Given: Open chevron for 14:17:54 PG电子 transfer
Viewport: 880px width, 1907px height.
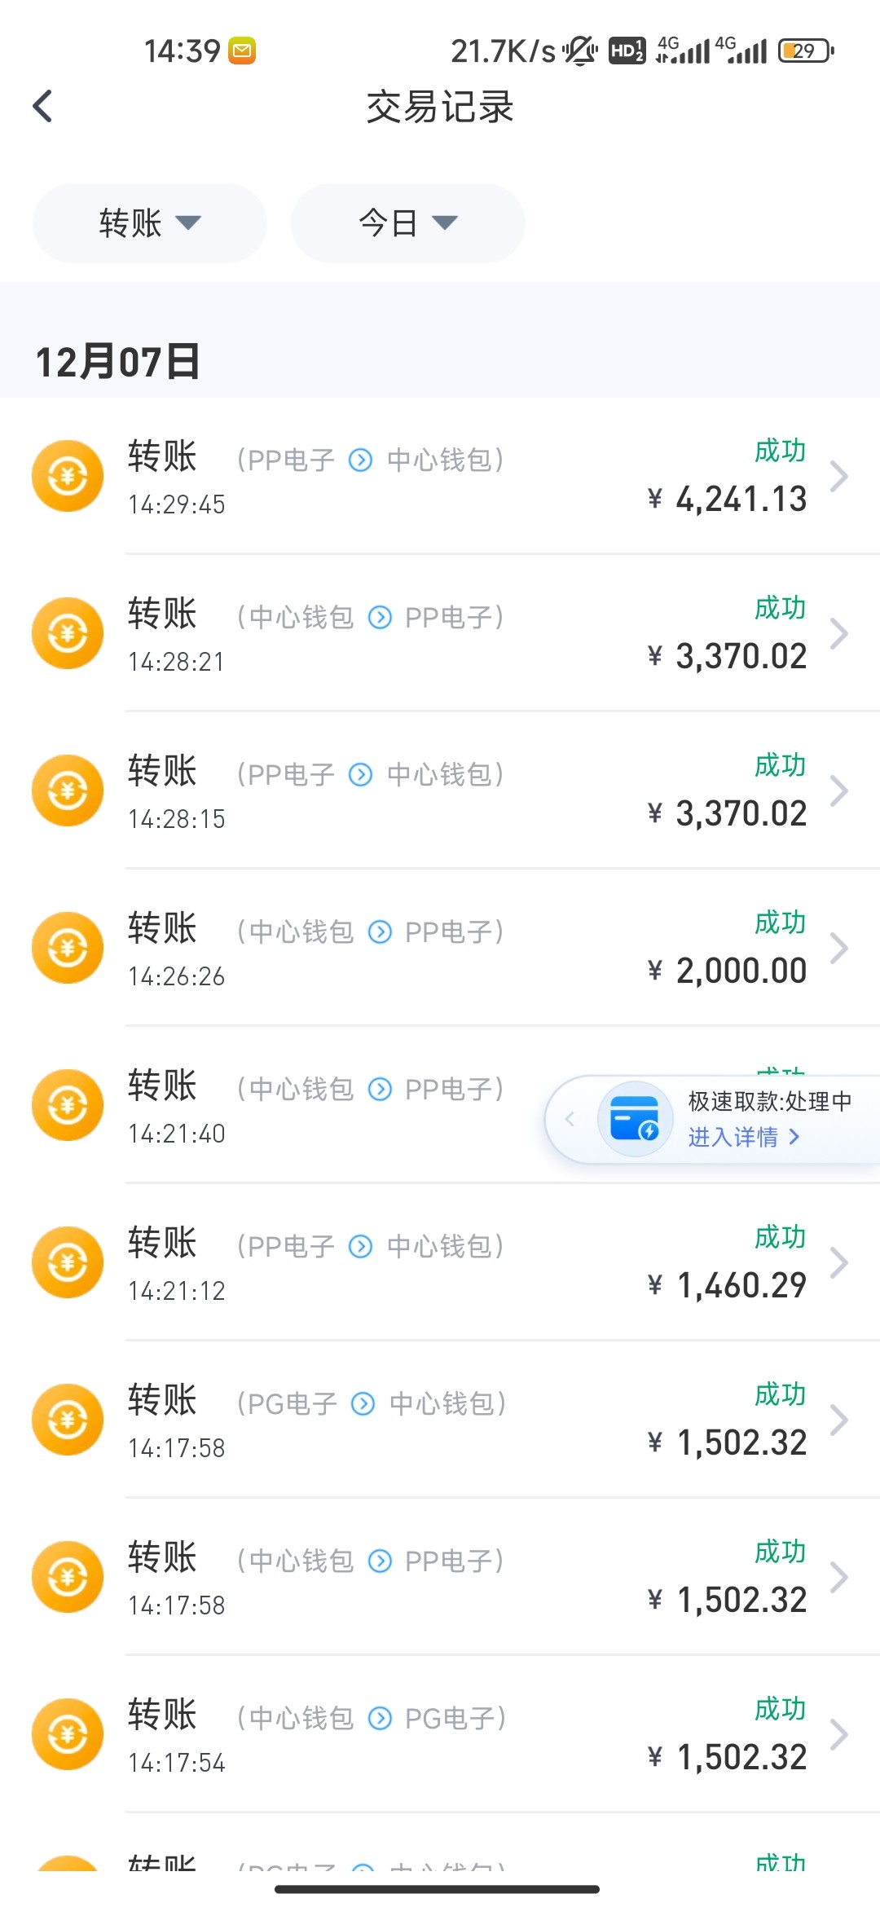Looking at the screenshot, I should (838, 1735).
